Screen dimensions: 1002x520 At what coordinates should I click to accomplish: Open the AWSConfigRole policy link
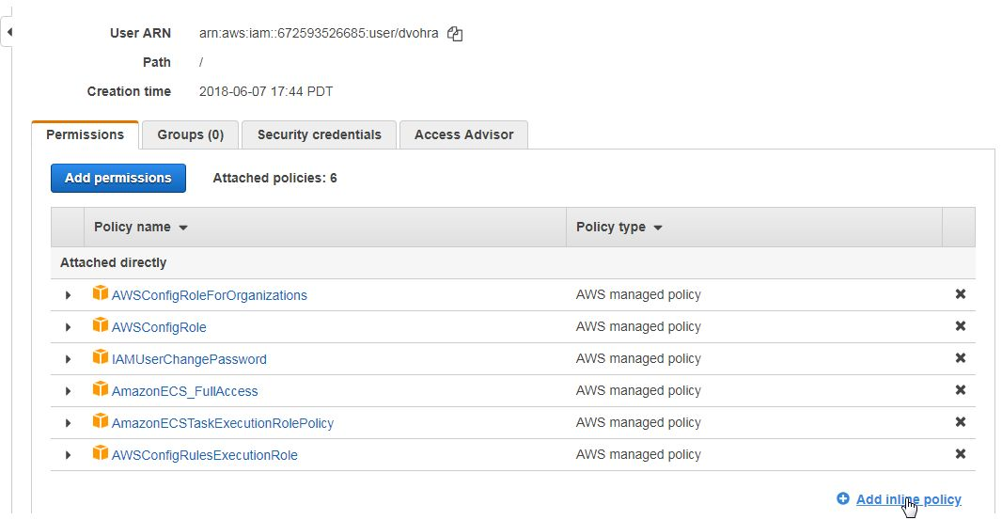tap(159, 327)
